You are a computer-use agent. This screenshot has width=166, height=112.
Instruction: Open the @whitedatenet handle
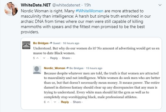click(x=66, y=5)
